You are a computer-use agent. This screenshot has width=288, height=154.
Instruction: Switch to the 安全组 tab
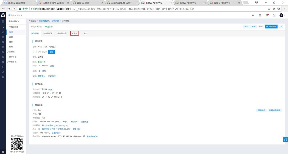pyautogui.click(x=75, y=33)
